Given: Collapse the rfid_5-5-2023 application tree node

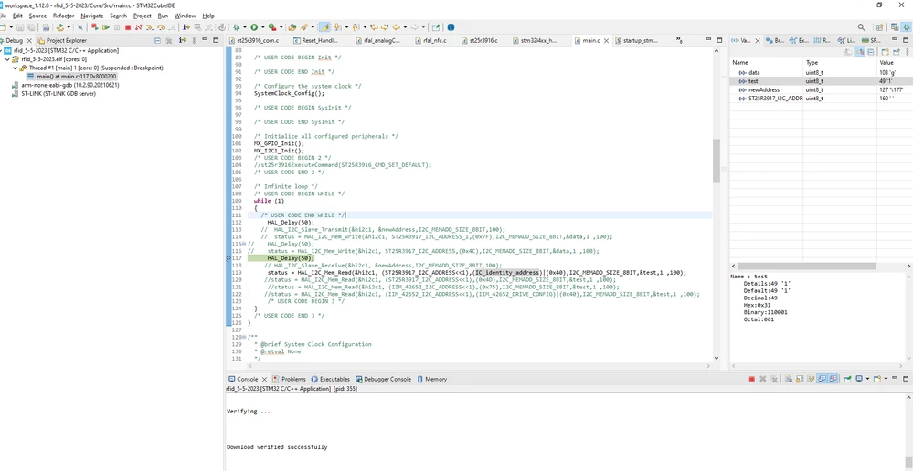Looking at the screenshot, I should 2,50.
